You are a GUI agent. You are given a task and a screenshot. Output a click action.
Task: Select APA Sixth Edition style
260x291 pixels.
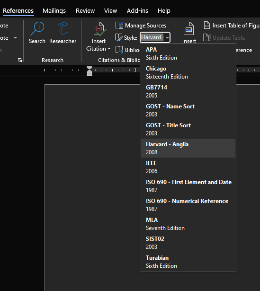tap(188, 53)
